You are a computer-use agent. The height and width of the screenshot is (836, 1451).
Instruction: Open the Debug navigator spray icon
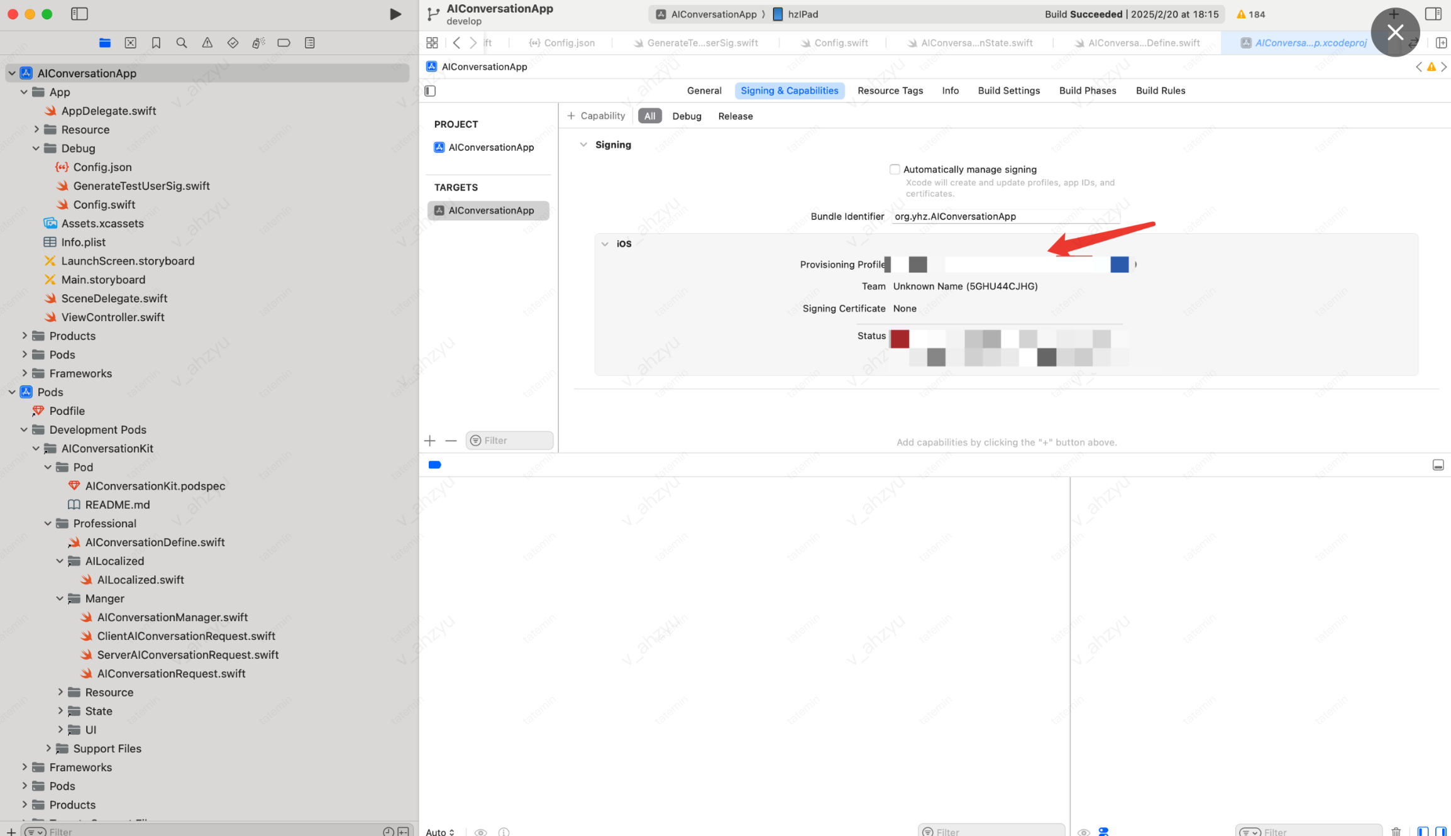click(x=258, y=43)
